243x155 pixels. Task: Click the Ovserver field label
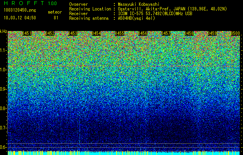[78, 4]
